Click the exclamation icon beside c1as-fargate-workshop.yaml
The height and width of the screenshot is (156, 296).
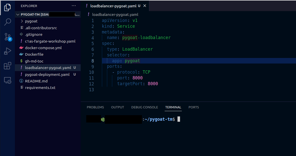coord(21,41)
